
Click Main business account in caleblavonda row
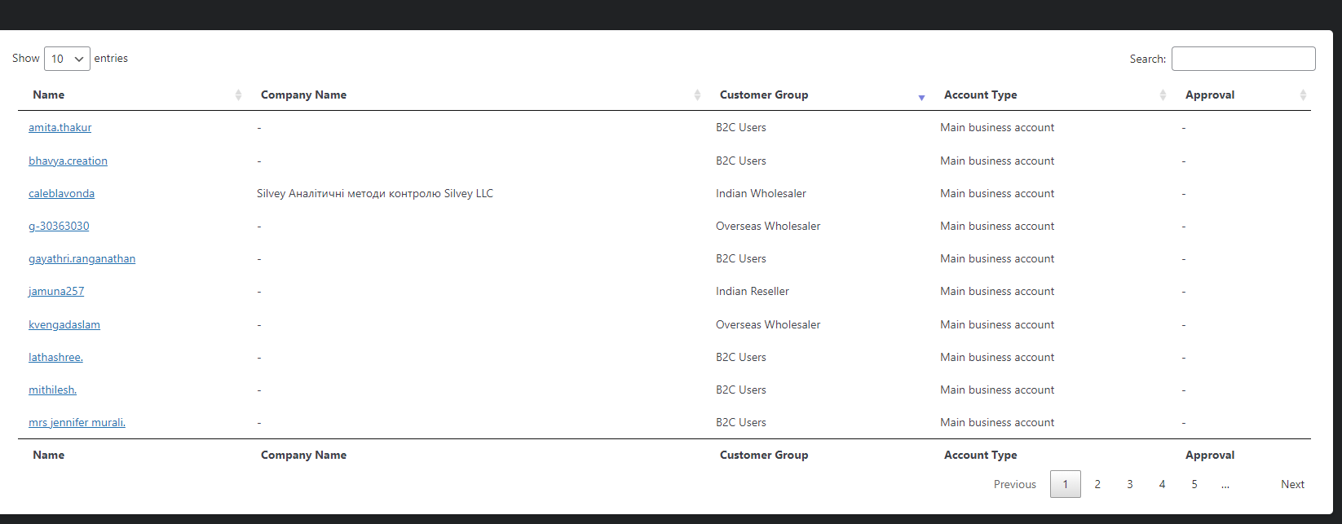point(997,194)
